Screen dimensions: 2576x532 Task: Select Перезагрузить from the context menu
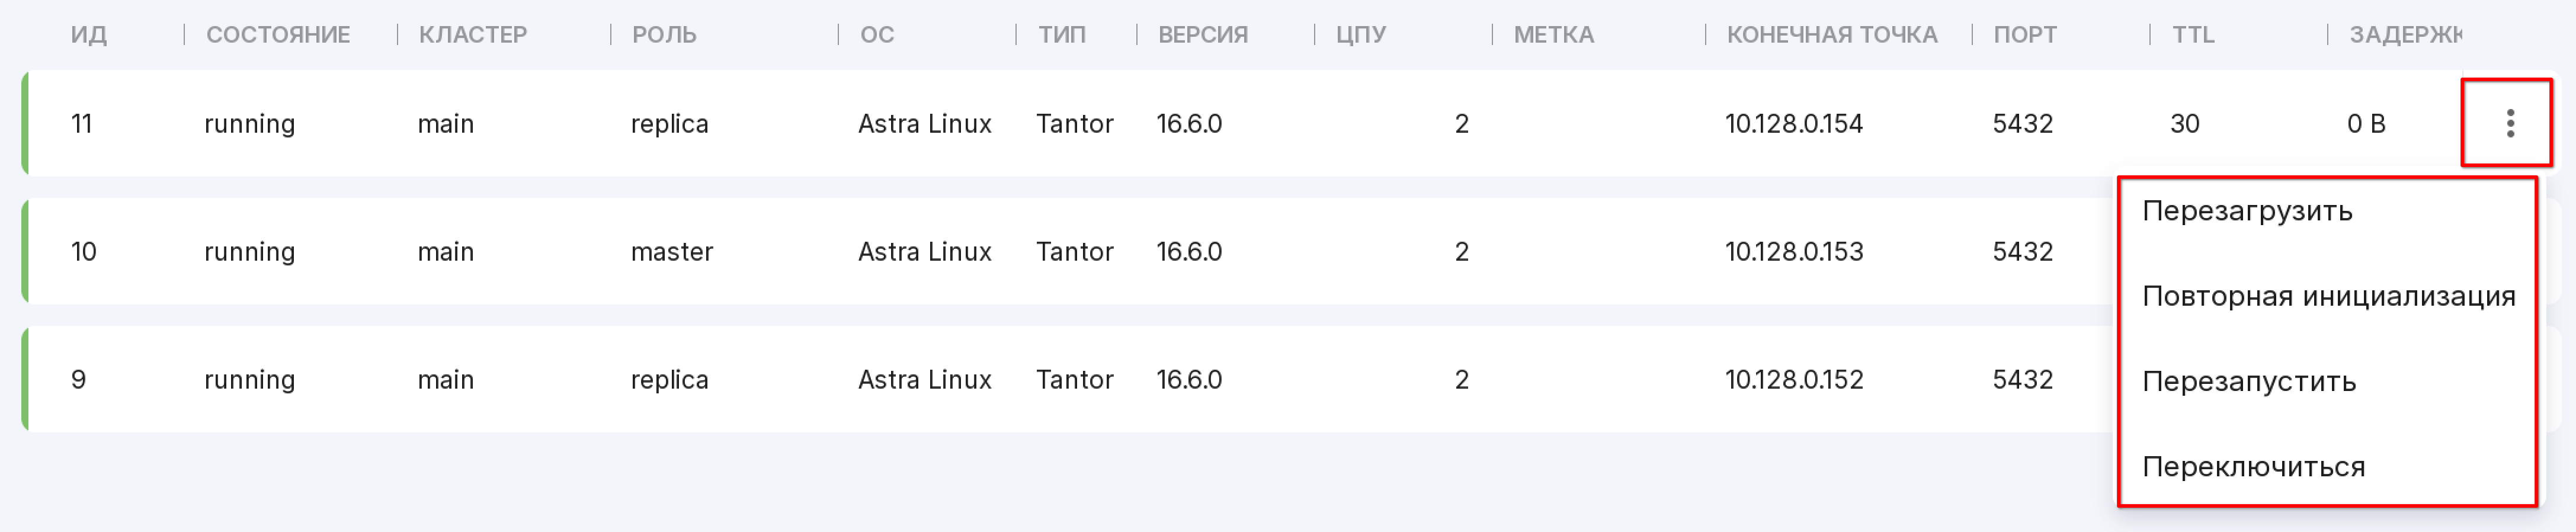pos(2247,211)
